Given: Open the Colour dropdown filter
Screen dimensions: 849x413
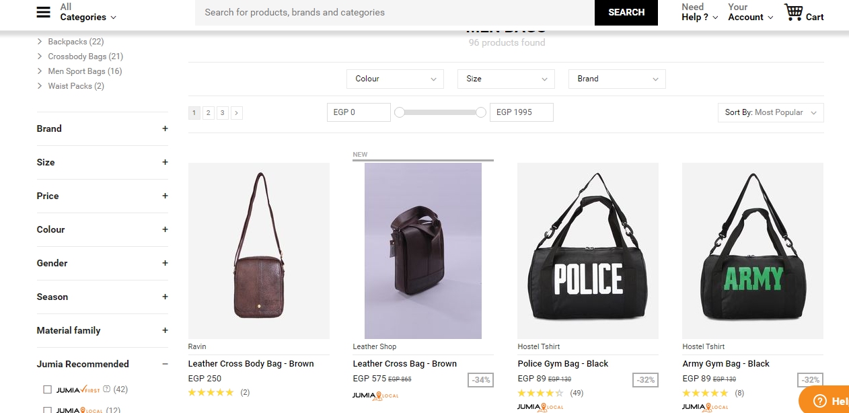Looking at the screenshot, I should point(395,79).
